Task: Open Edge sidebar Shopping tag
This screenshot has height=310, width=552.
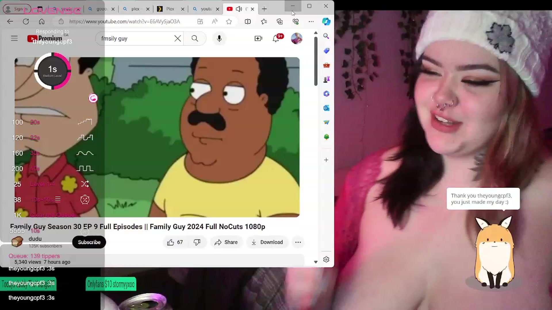Action: coord(326,51)
